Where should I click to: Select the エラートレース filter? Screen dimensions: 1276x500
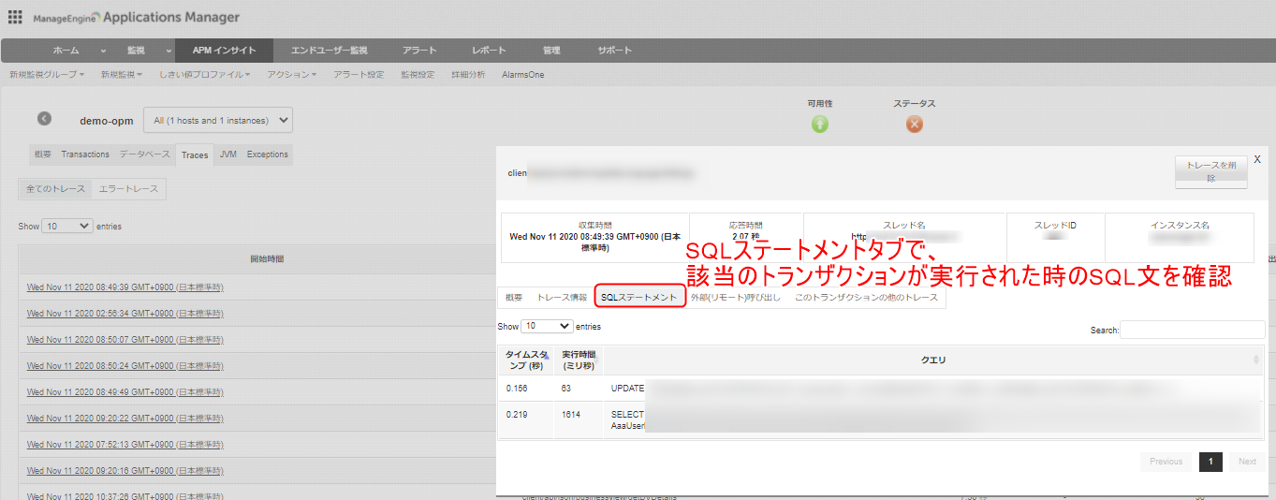(x=128, y=189)
